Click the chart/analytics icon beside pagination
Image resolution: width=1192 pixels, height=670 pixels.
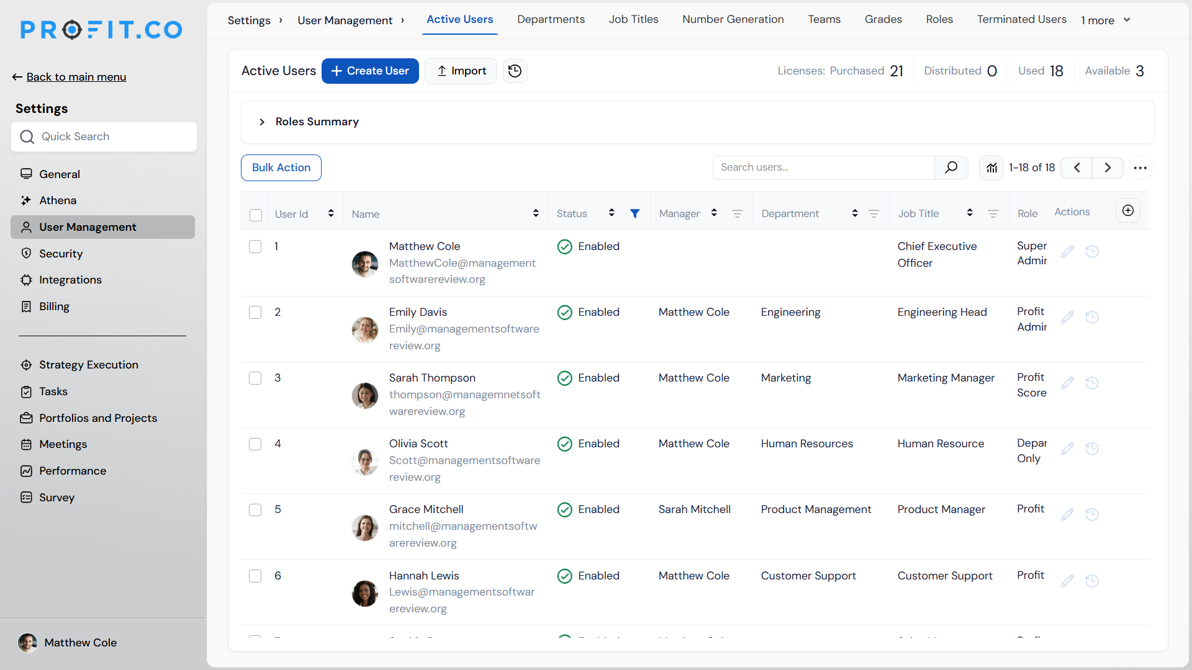[x=991, y=167]
